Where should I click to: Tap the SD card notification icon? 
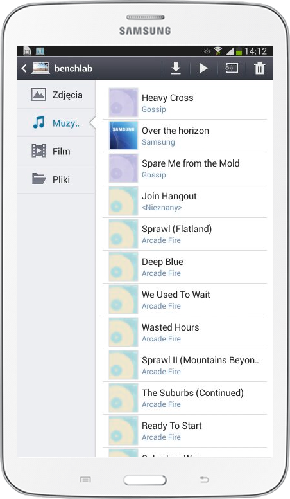pos(28,51)
